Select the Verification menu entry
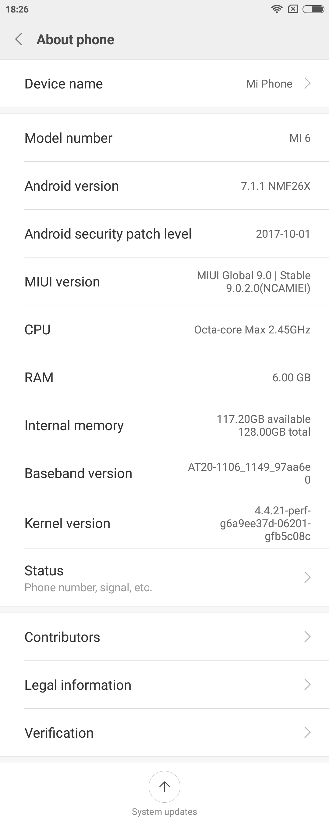 59,732
